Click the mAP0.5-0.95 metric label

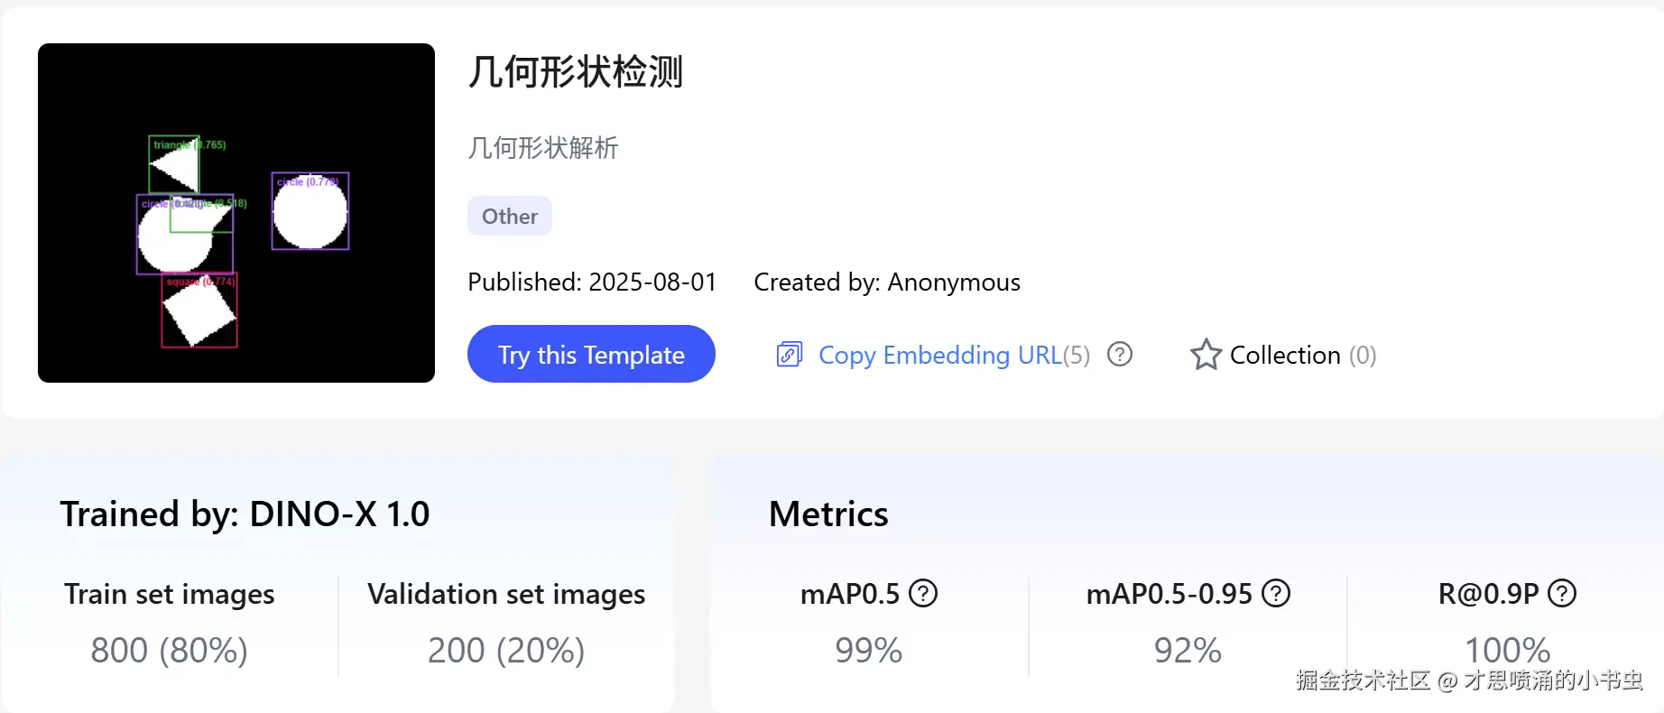[1169, 594]
